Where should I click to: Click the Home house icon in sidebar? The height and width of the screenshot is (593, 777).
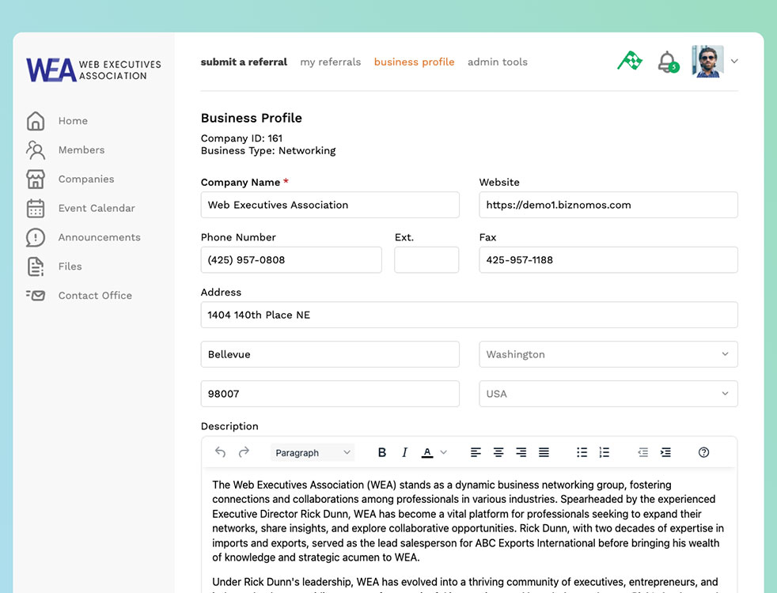tap(35, 121)
